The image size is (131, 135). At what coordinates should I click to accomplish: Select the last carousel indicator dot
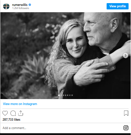click(x=72, y=95)
